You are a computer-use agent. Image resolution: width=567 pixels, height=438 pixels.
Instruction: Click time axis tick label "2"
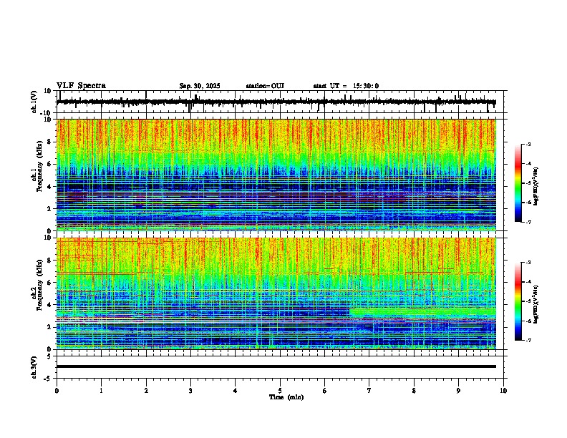click(x=146, y=391)
